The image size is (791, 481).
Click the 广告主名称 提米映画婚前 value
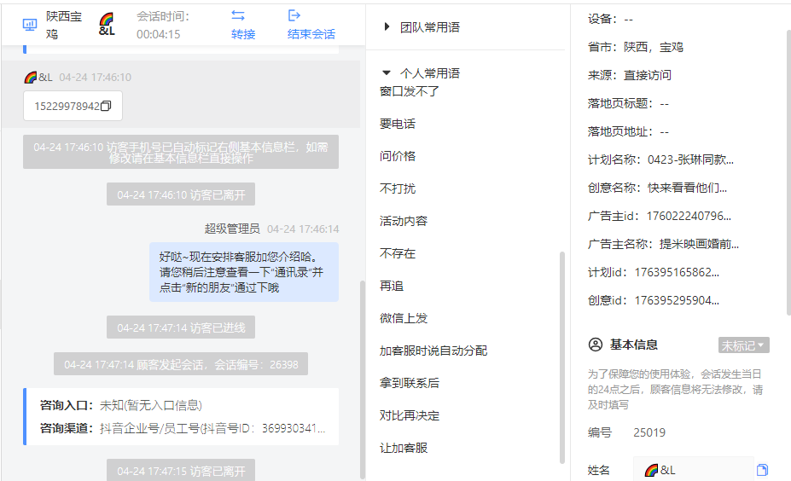pos(699,244)
